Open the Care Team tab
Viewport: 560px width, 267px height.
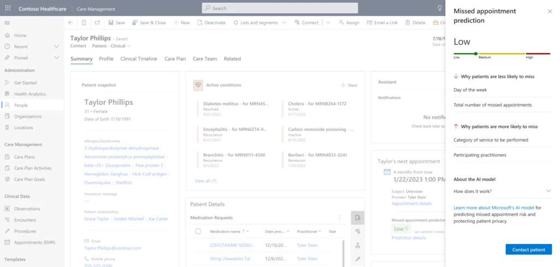tap(205, 59)
